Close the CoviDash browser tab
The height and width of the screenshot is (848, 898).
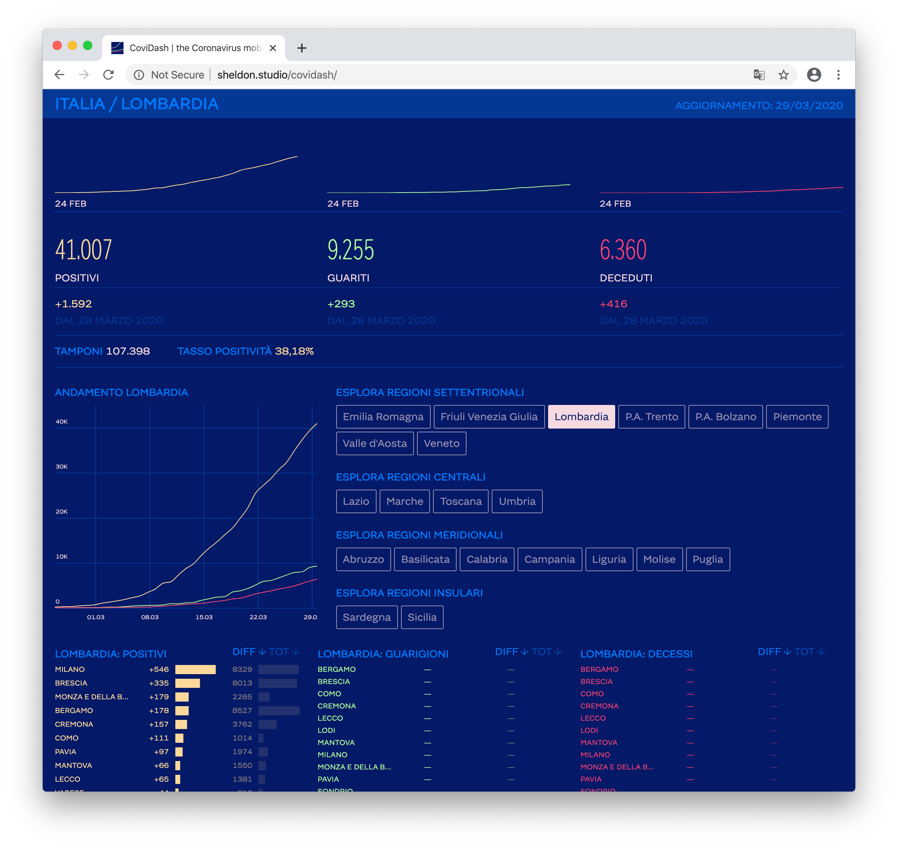273,48
